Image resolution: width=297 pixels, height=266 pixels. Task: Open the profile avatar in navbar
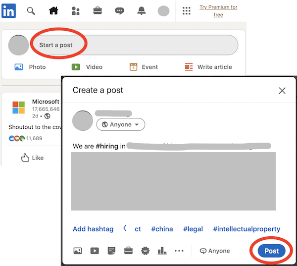coord(163,11)
